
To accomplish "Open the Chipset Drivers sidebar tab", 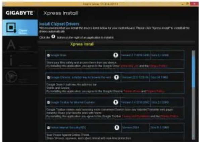I will 20,28.
